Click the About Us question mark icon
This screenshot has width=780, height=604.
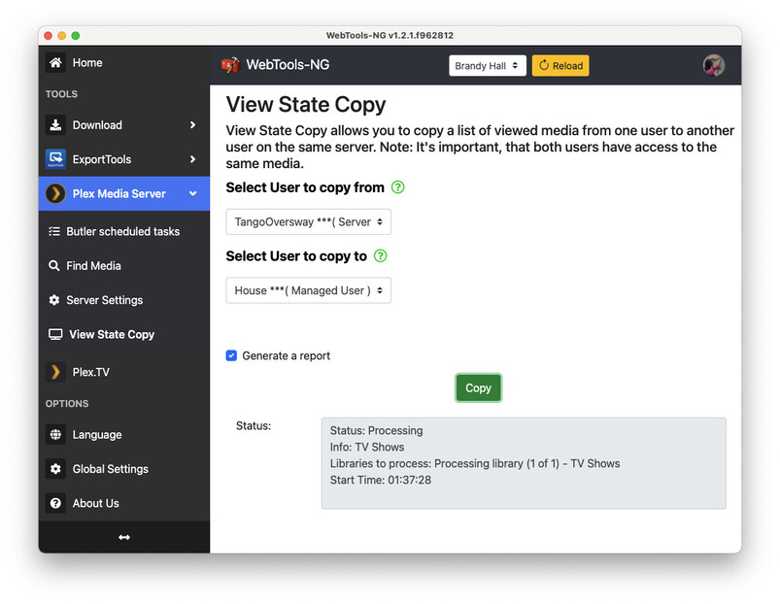click(55, 503)
